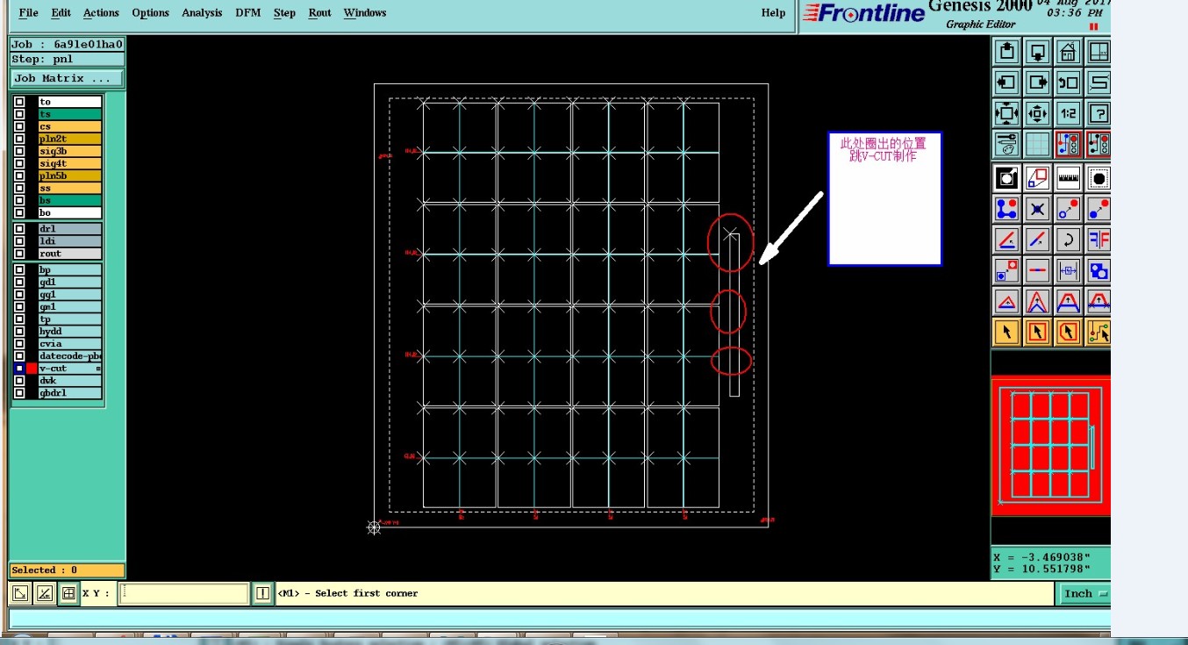Tick the checkbox for layer rout

(19, 254)
